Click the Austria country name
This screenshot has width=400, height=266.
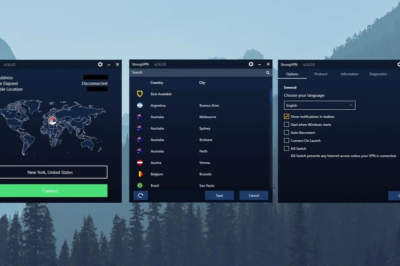click(156, 163)
